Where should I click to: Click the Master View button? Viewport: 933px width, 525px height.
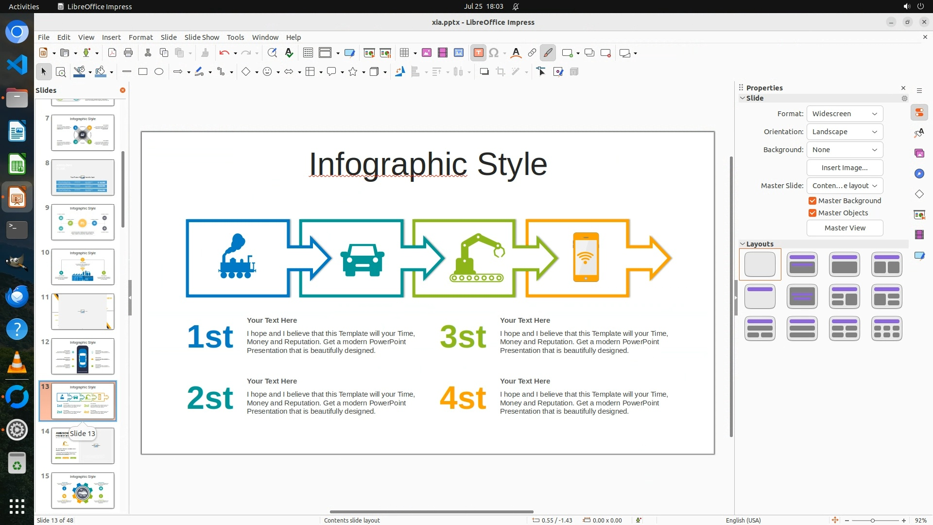point(845,228)
